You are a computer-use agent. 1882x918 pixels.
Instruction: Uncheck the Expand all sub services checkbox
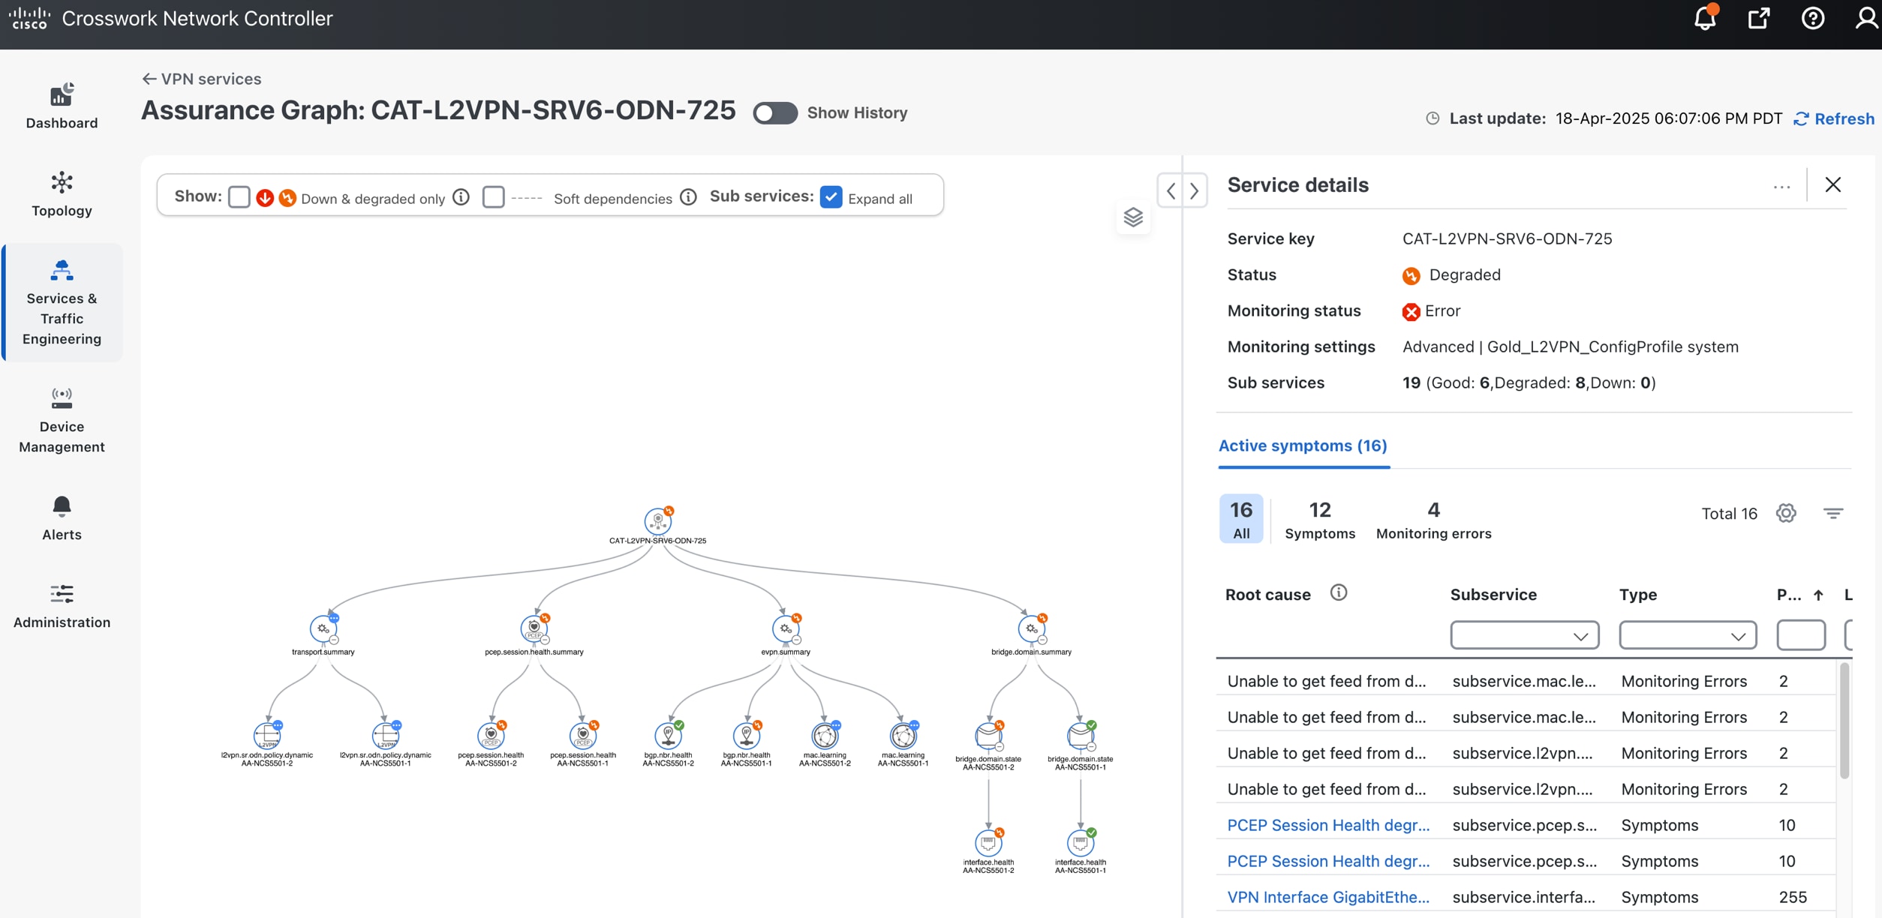click(831, 196)
